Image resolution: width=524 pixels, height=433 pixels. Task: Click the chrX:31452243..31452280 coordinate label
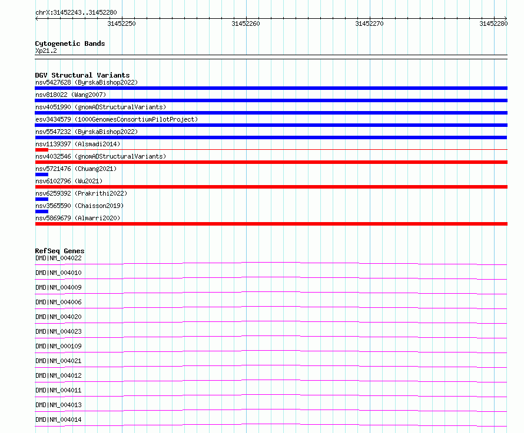[76, 12]
